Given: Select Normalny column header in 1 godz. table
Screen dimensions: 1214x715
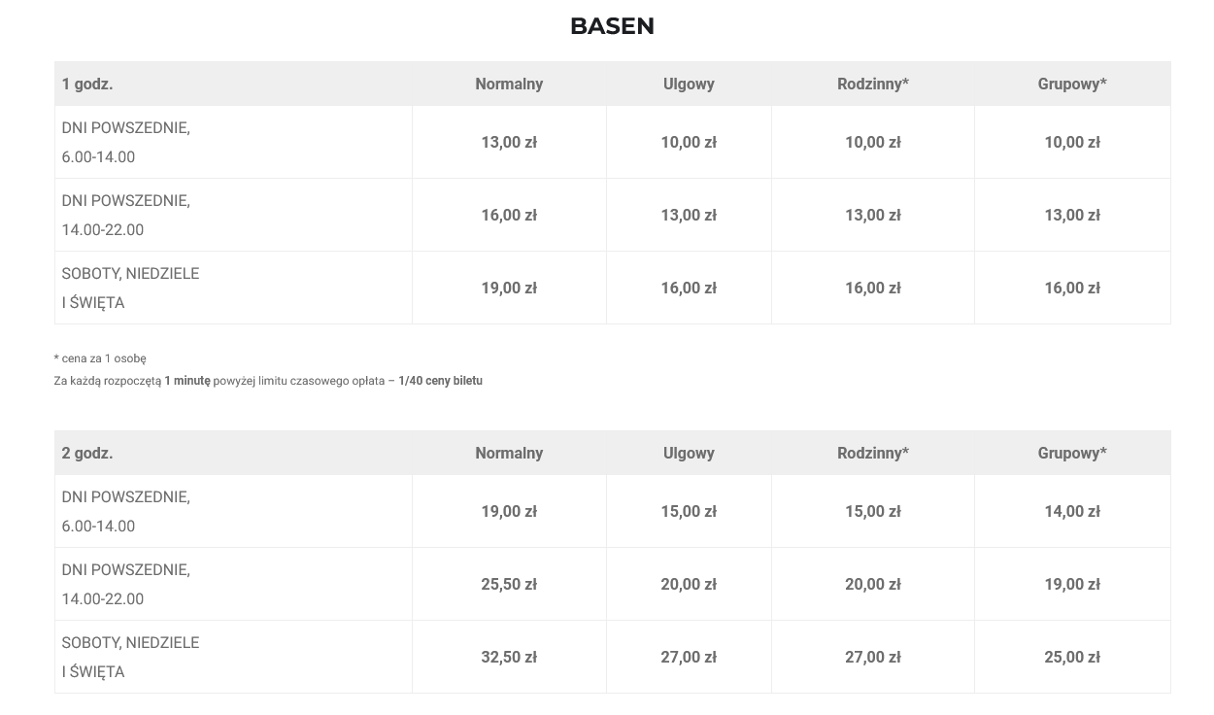Looking at the screenshot, I should (x=509, y=84).
